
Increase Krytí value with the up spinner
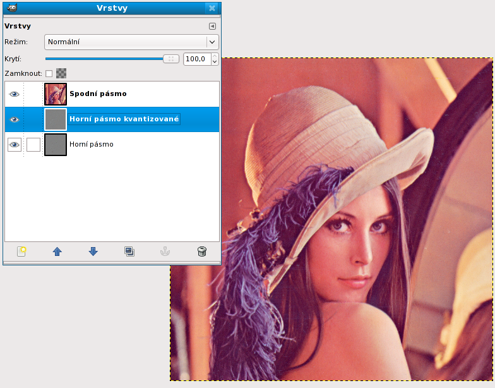(215, 56)
